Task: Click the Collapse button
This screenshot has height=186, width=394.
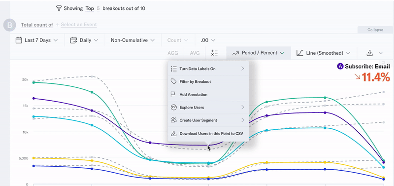Action: (375, 30)
